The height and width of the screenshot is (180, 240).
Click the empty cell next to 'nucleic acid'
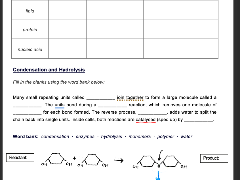(x=68, y=48)
